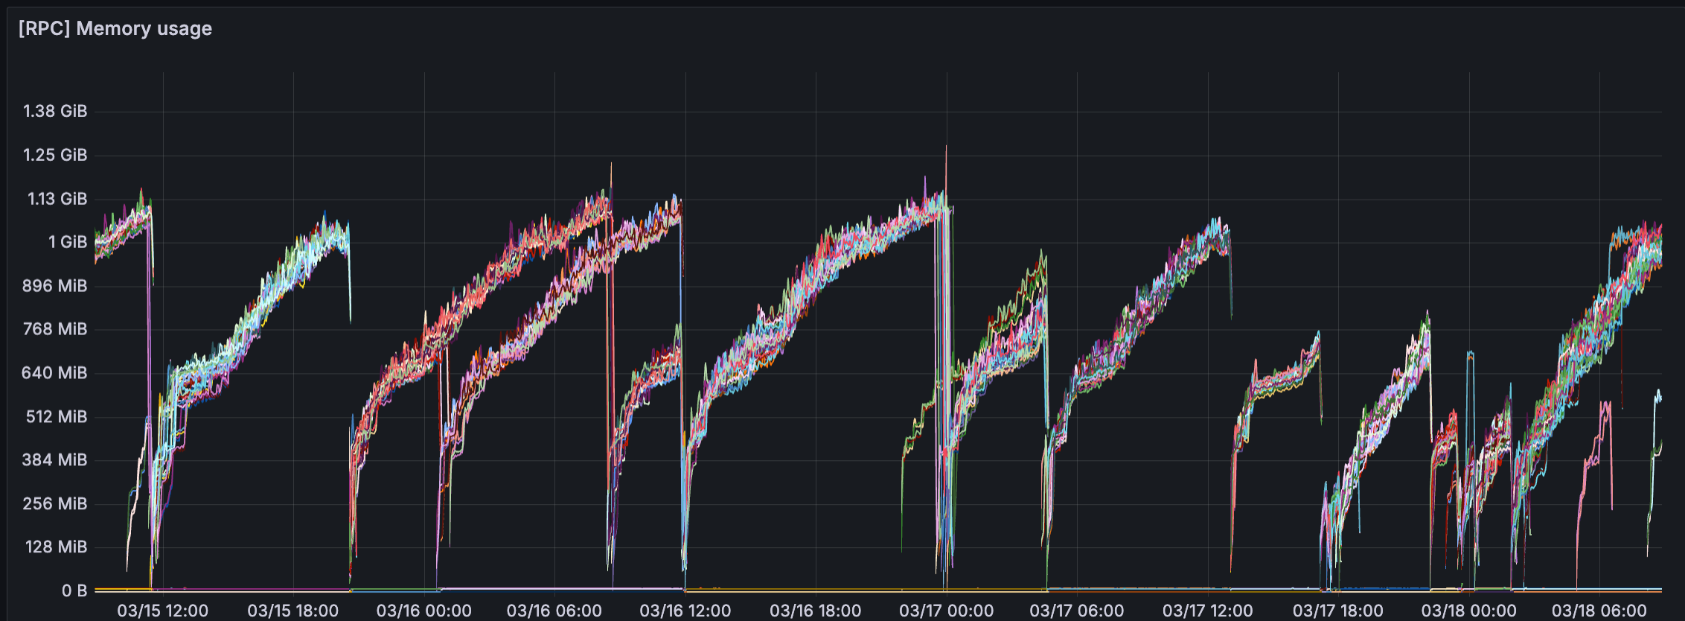Screen dimensions: 1685x621
Task: Click the 03/15 18:00 time label
Action: point(293,611)
